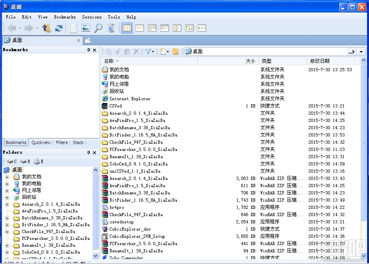Sort files by 类型 column
Viewport: 369px width, 264px height.
(x=283, y=61)
